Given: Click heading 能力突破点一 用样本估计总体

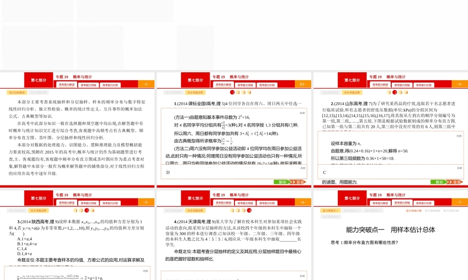Looking at the screenshot, I should (390, 230).
